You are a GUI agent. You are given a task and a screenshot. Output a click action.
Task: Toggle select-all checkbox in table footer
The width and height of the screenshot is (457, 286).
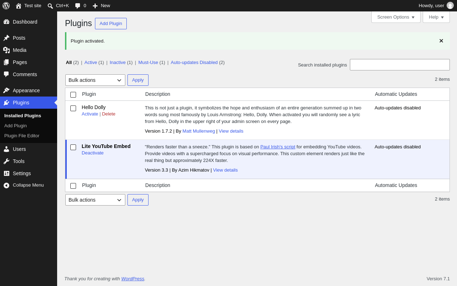(x=73, y=186)
